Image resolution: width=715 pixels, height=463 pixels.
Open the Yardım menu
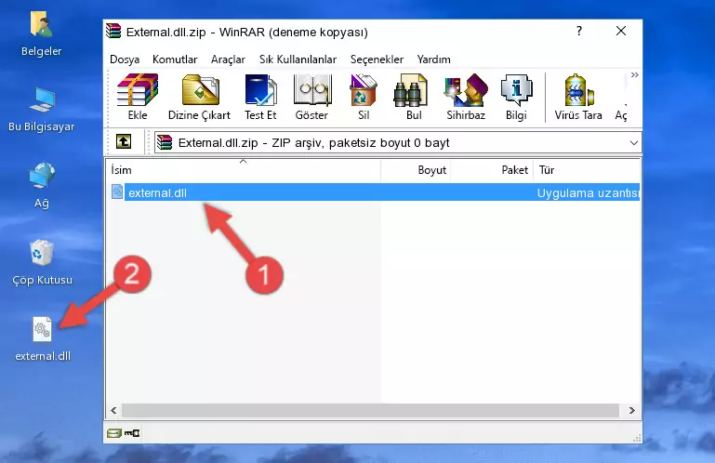[x=433, y=60]
